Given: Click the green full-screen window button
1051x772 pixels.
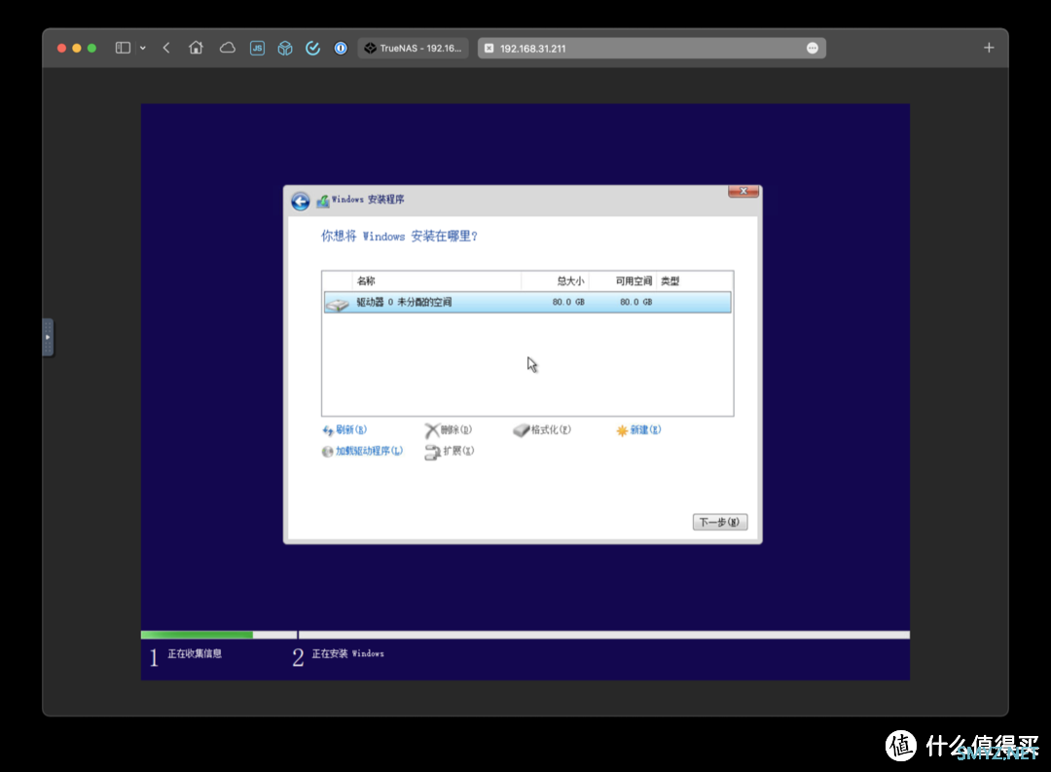Looking at the screenshot, I should (x=91, y=49).
